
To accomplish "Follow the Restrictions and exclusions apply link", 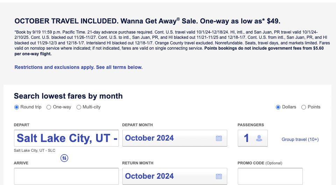I will point(78,67).
